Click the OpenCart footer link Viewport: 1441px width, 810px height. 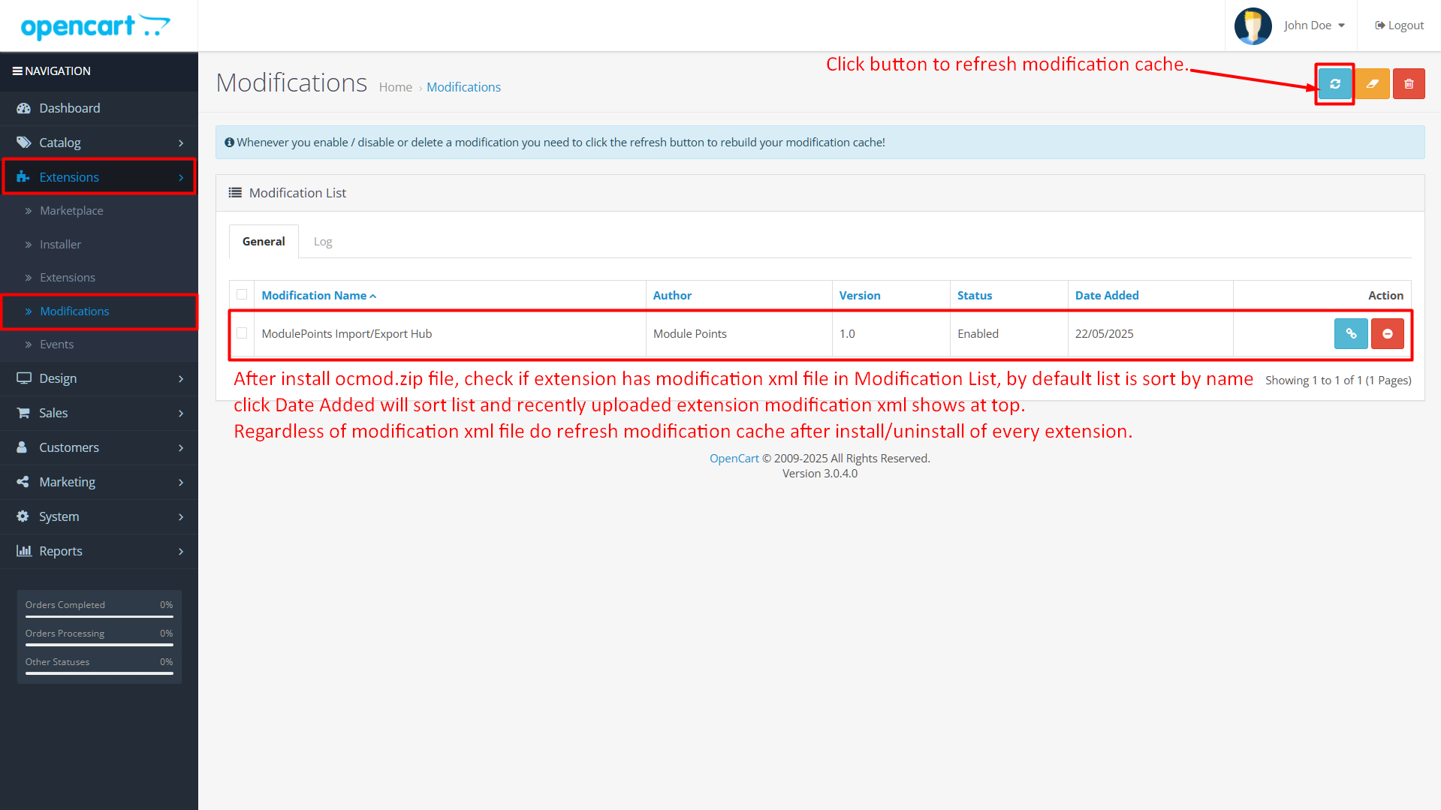point(734,459)
